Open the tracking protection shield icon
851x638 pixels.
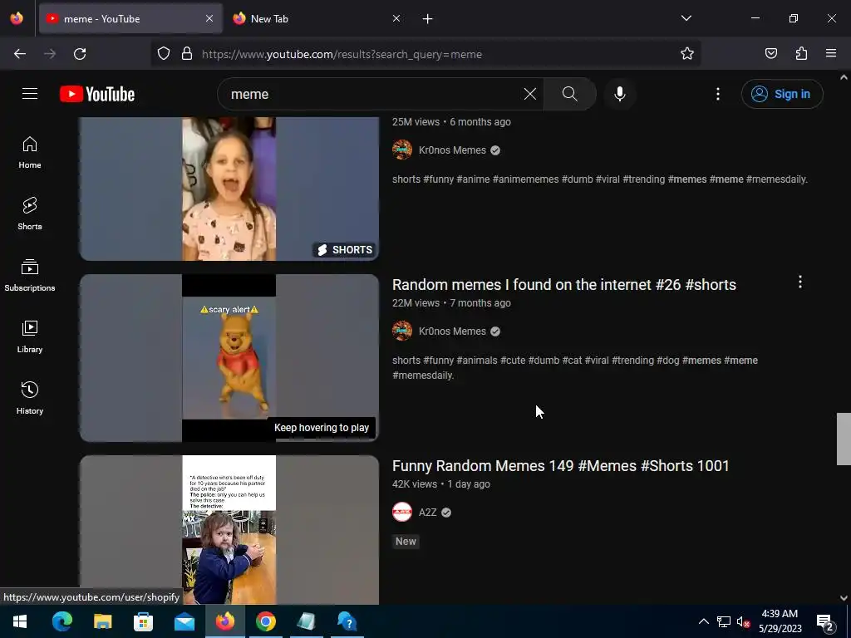click(164, 54)
